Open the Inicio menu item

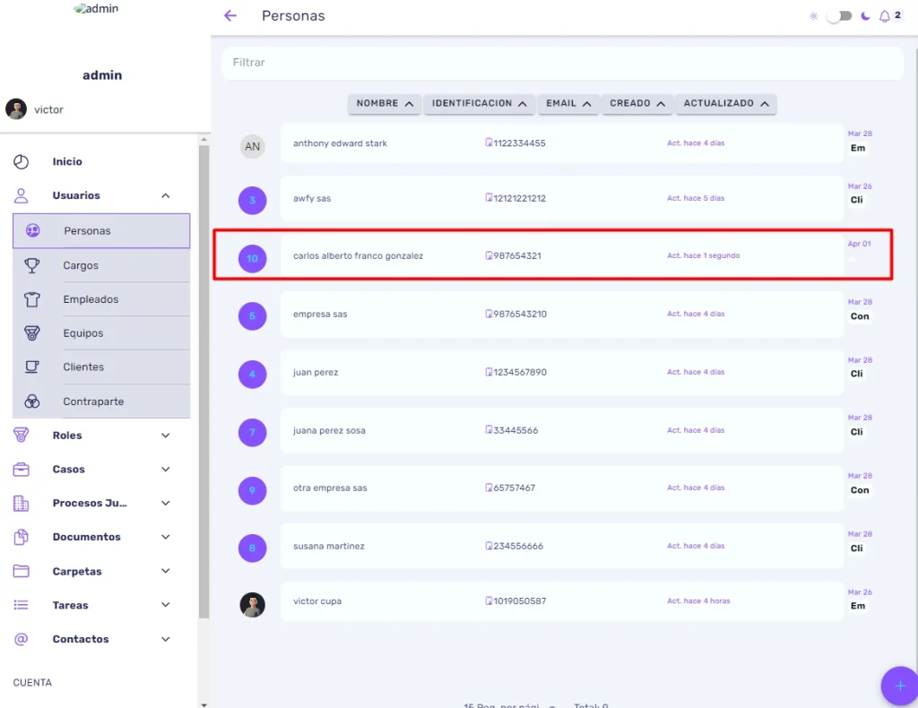pyautogui.click(x=67, y=161)
